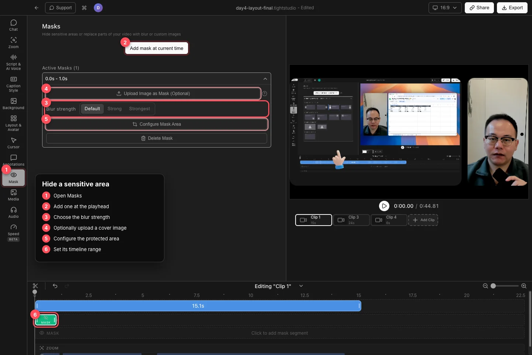Click Configure Mask Area button

point(157,124)
